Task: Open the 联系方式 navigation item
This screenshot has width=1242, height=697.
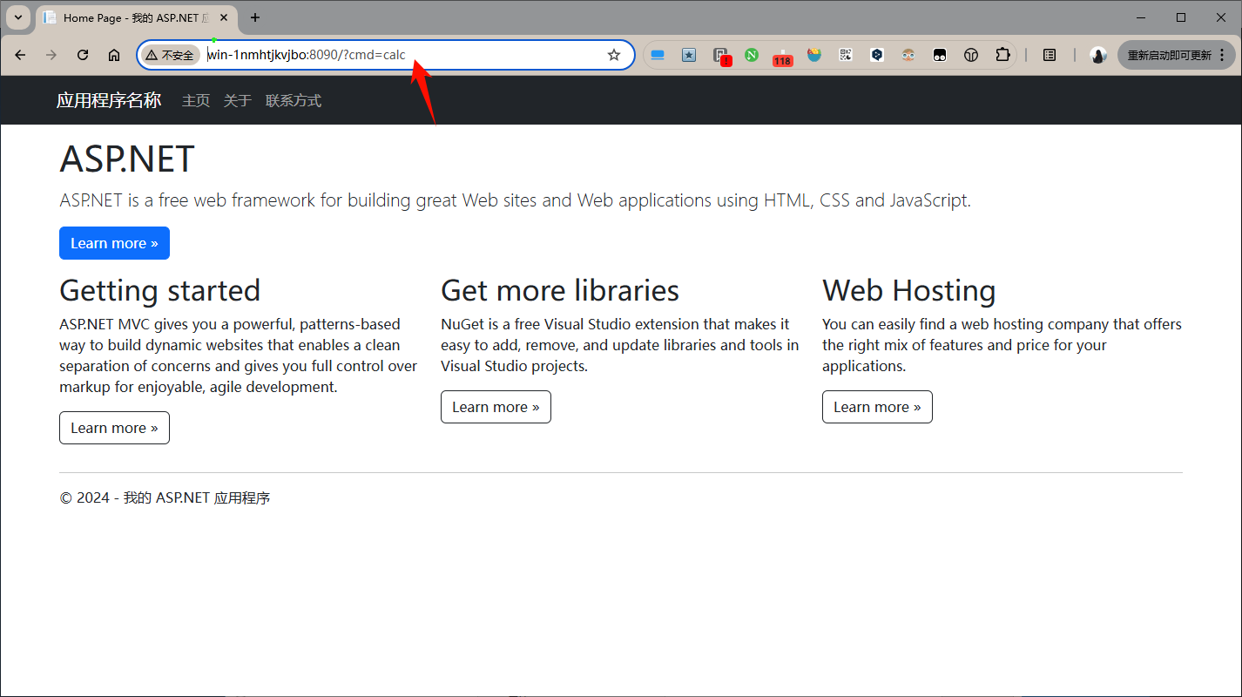Action: click(294, 101)
